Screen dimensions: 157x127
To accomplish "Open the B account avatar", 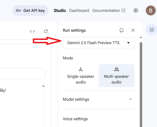I will pyautogui.click(x=151, y=10).
